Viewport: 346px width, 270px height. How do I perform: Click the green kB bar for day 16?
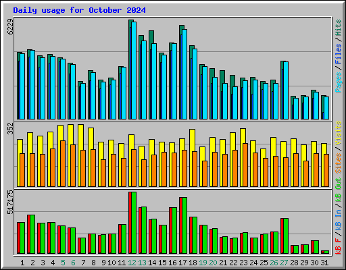pos(174,231)
